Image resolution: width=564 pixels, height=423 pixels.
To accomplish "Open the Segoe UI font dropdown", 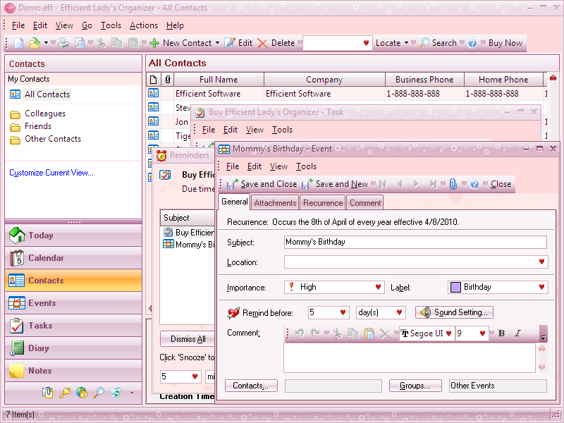I will 448,333.
